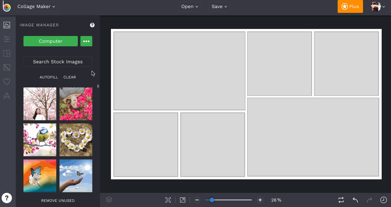Viewport: 391px width, 207px height.
Task: Open the Customize sliders sidebar icon
Action: (x=7, y=39)
